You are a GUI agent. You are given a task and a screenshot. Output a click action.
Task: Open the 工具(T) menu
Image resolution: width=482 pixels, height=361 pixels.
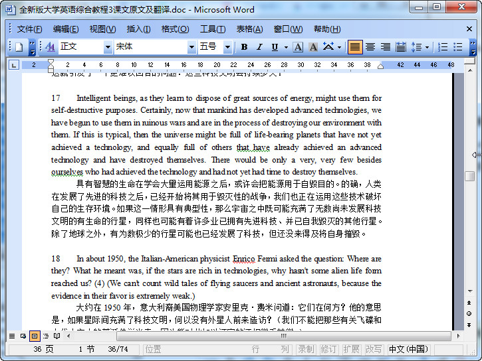coord(213,29)
